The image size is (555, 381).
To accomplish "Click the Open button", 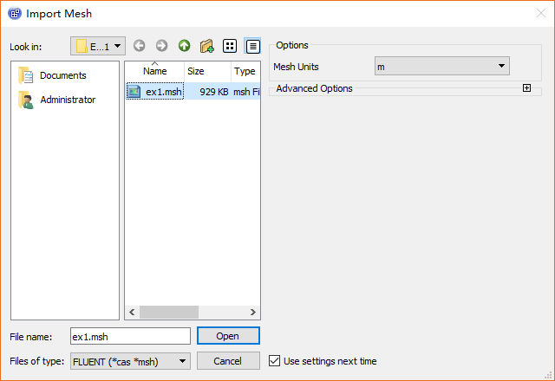I will (228, 336).
